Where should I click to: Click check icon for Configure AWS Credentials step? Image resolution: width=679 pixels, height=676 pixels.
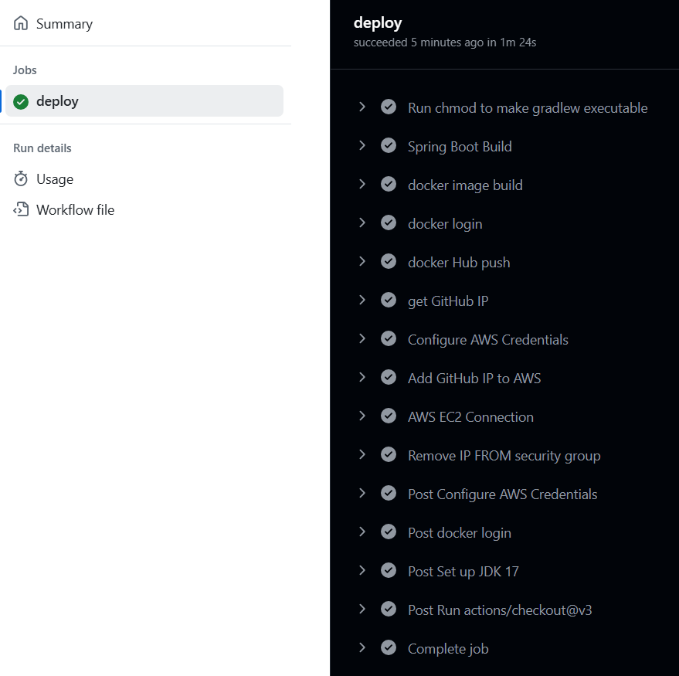389,338
